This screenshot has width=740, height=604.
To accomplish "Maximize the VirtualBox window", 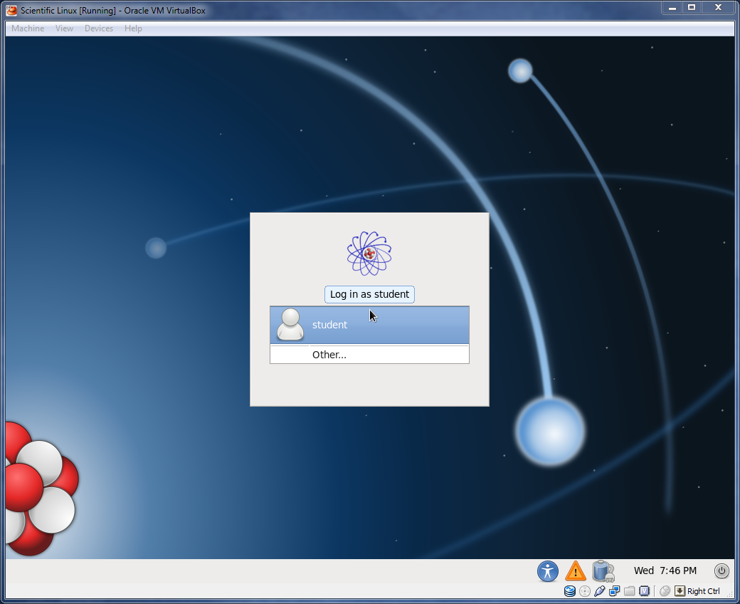I will pos(692,8).
